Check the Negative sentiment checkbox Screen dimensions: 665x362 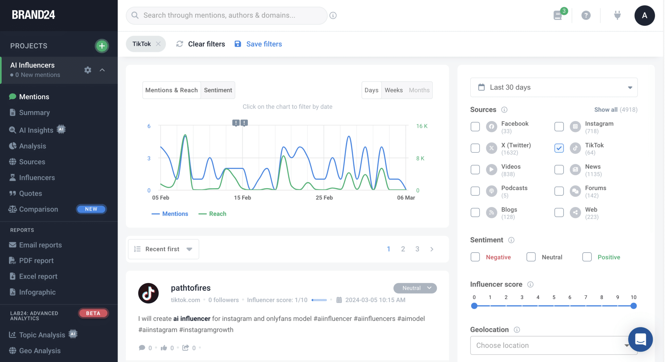point(475,257)
